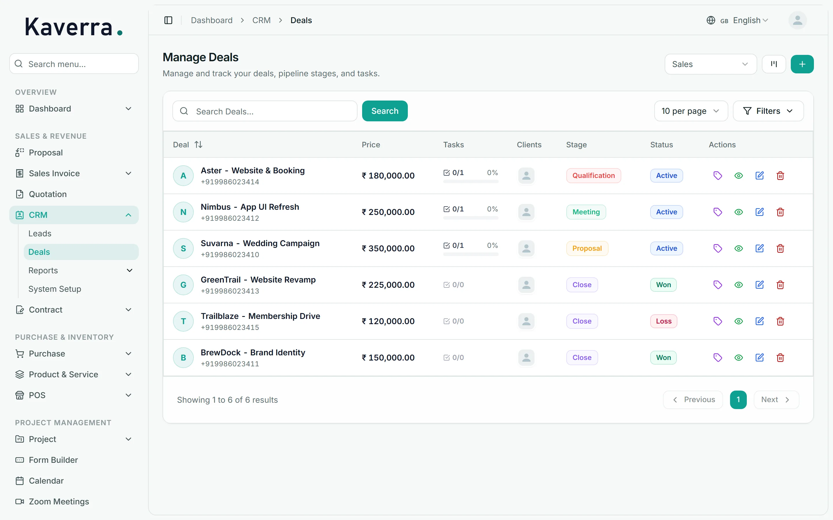Expand the Contract sidebar menu
Screen dimensions: 833x520
tap(74, 309)
